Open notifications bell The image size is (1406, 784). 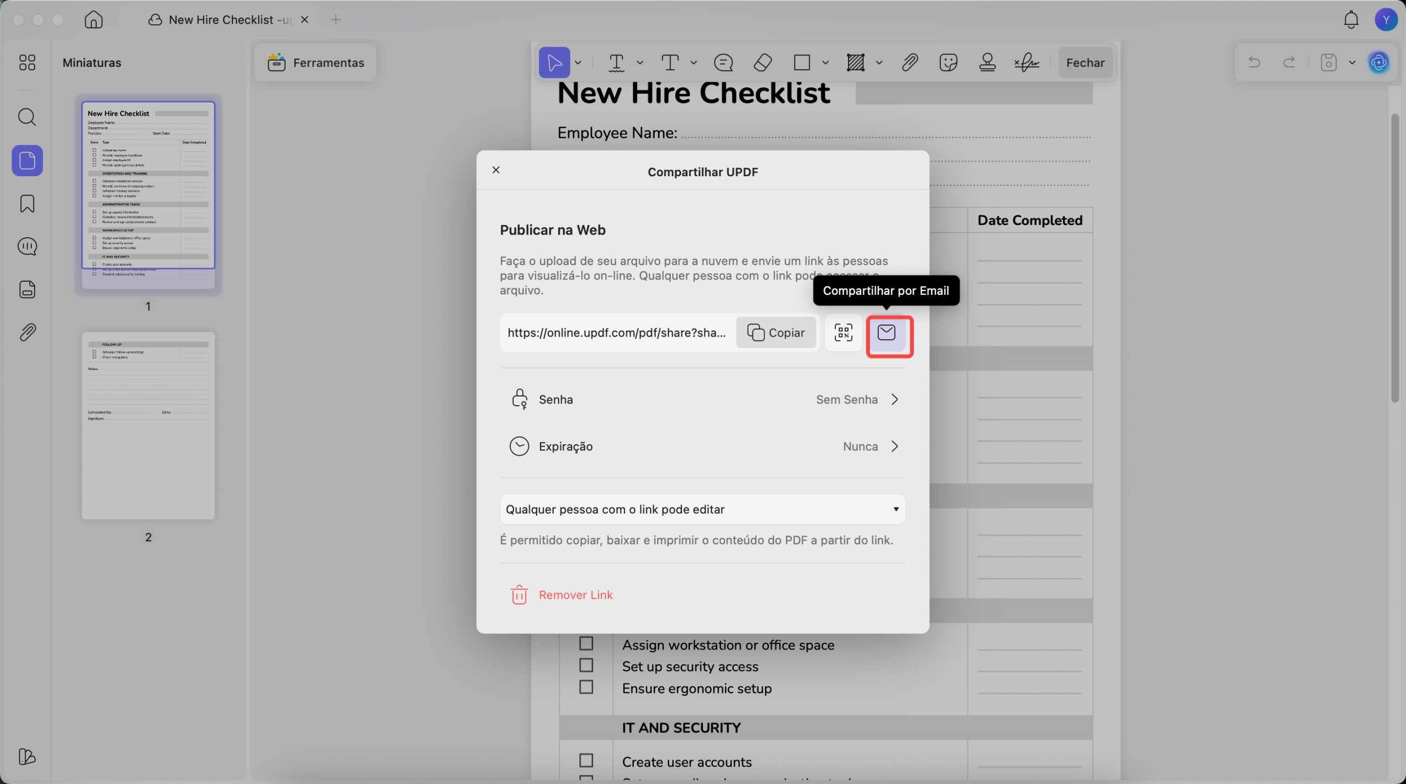[1351, 20]
